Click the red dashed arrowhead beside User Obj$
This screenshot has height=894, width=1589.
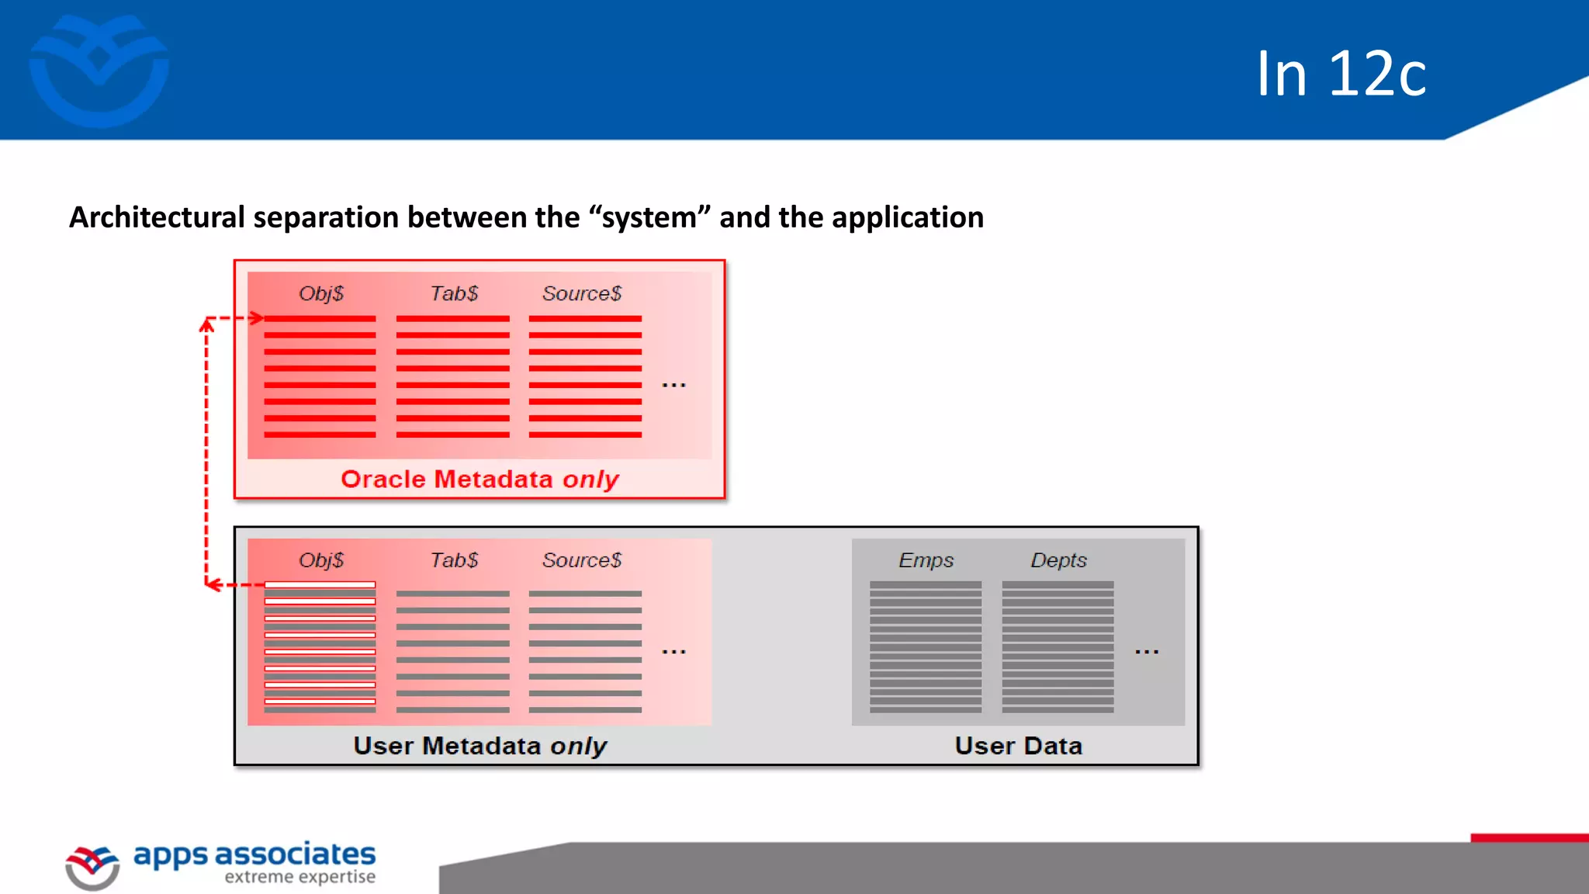point(214,584)
